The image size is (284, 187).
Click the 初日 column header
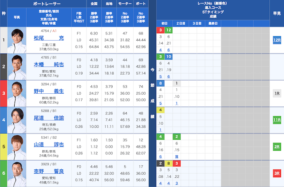164,23
